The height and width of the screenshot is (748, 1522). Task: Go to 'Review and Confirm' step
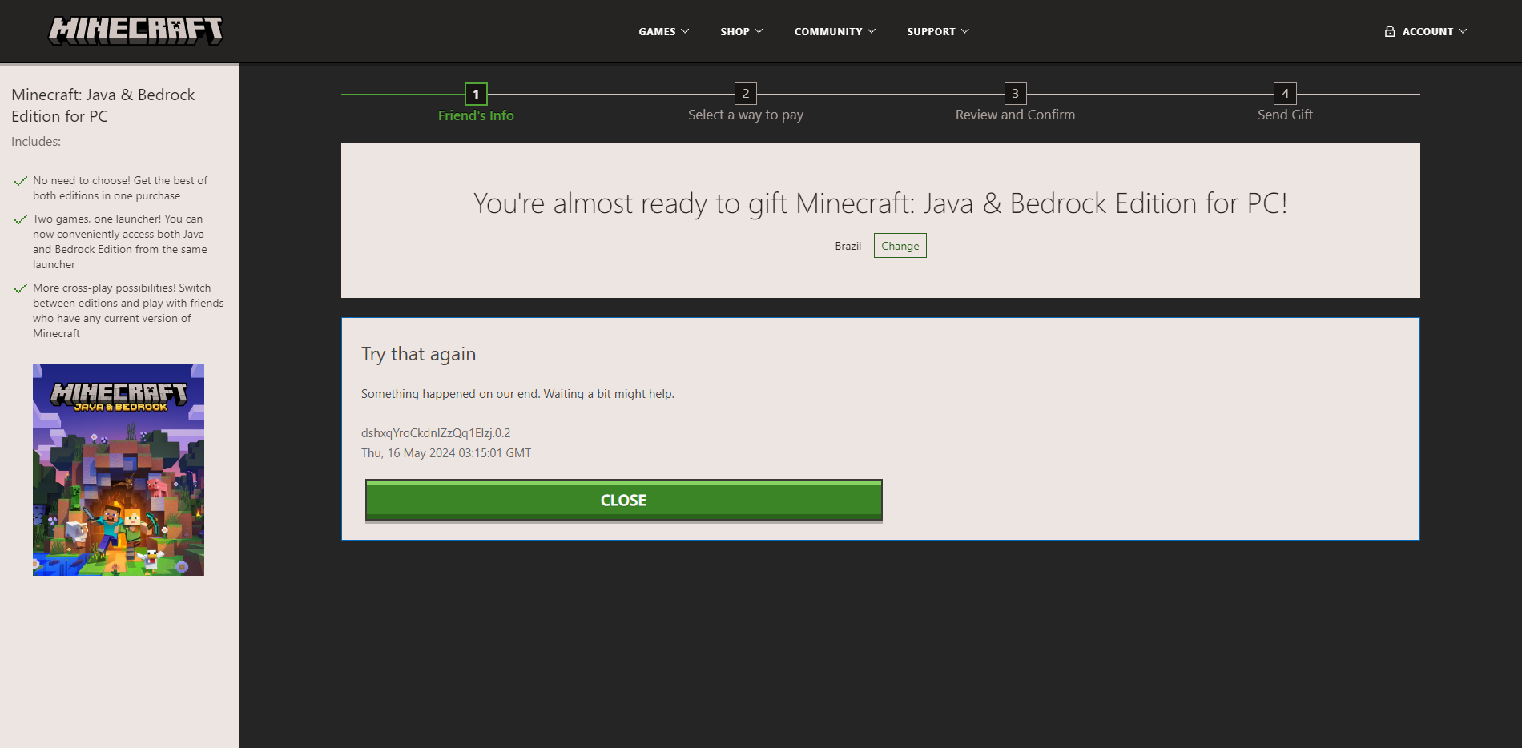[x=1016, y=115]
